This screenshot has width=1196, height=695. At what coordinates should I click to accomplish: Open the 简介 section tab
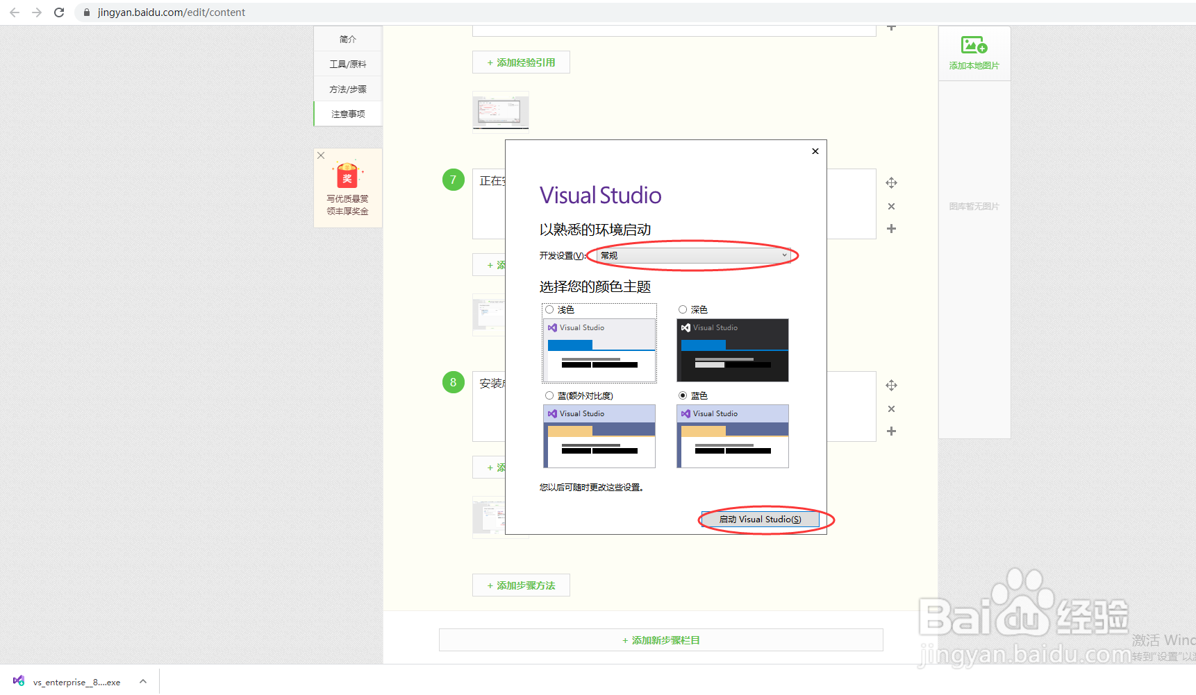pyautogui.click(x=348, y=39)
